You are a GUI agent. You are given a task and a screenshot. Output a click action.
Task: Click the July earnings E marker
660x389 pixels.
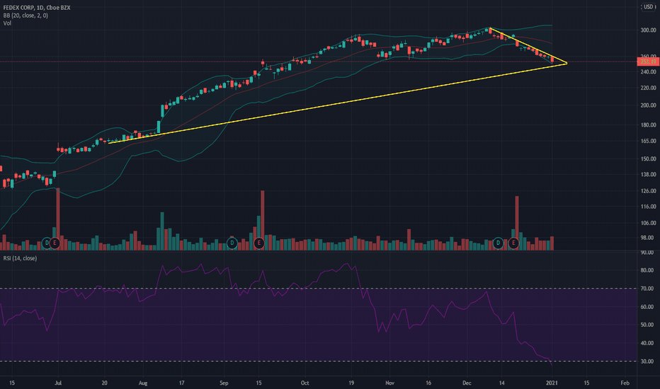[55, 243]
